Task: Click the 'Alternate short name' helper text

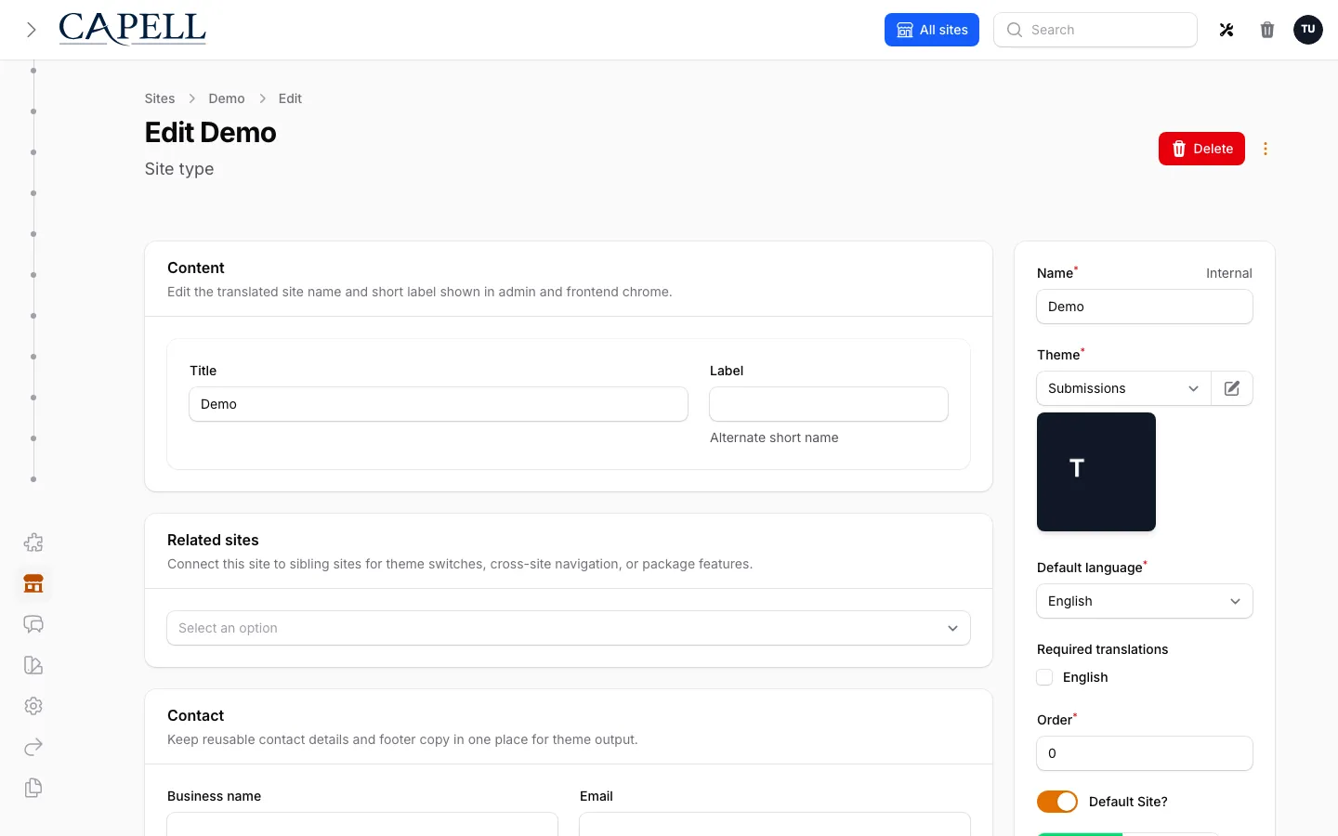Action: tap(774, 438)
